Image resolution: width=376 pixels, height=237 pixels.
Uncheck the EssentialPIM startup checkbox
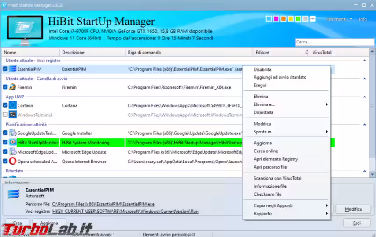coord(5,69)
